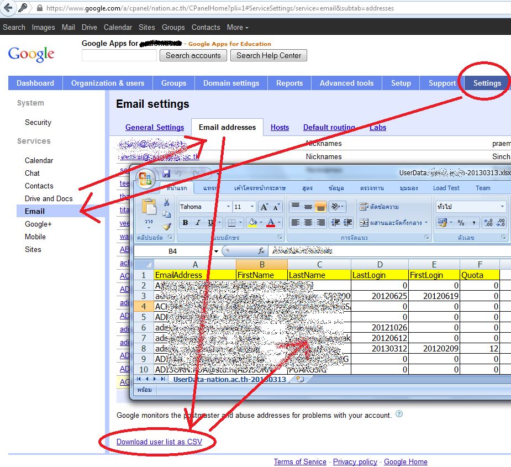The width and height of the screenshot is (511, 467).
Task: Click the Paste clipboard icon in Excel
Action: coord(149,207)
